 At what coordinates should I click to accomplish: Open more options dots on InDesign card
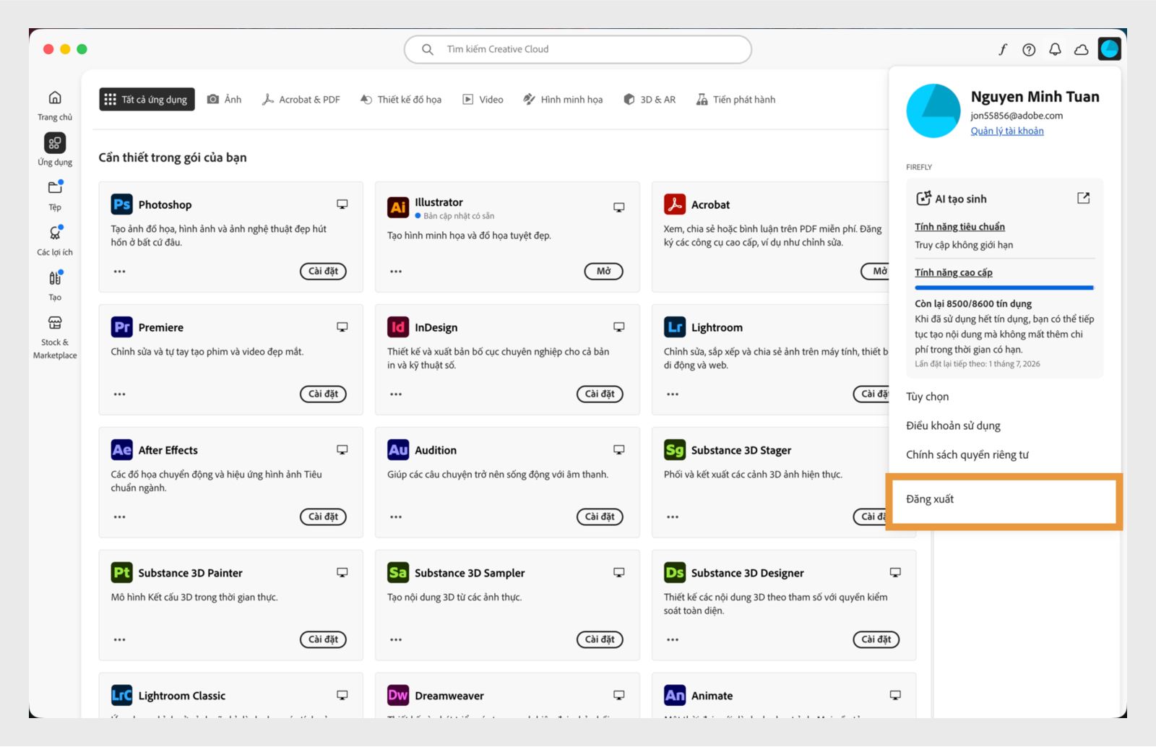396,394
